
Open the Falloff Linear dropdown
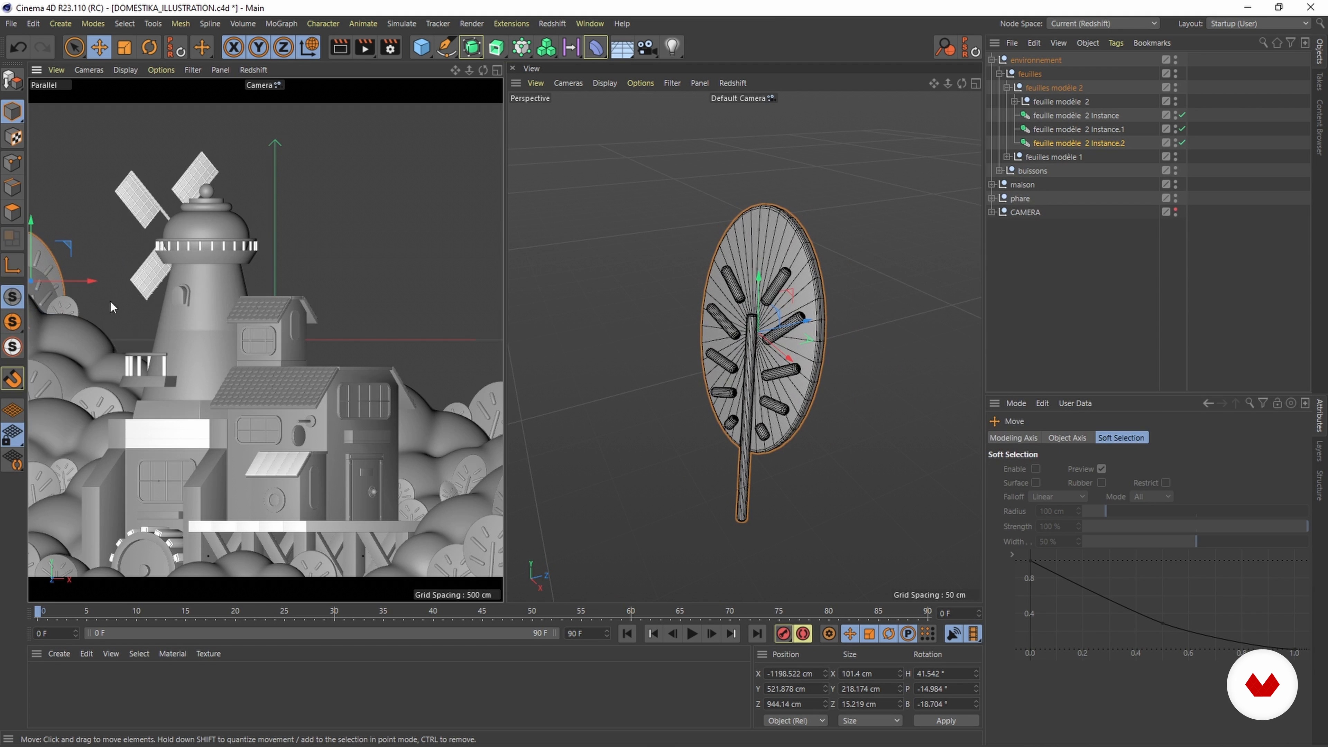point(1058,497)
